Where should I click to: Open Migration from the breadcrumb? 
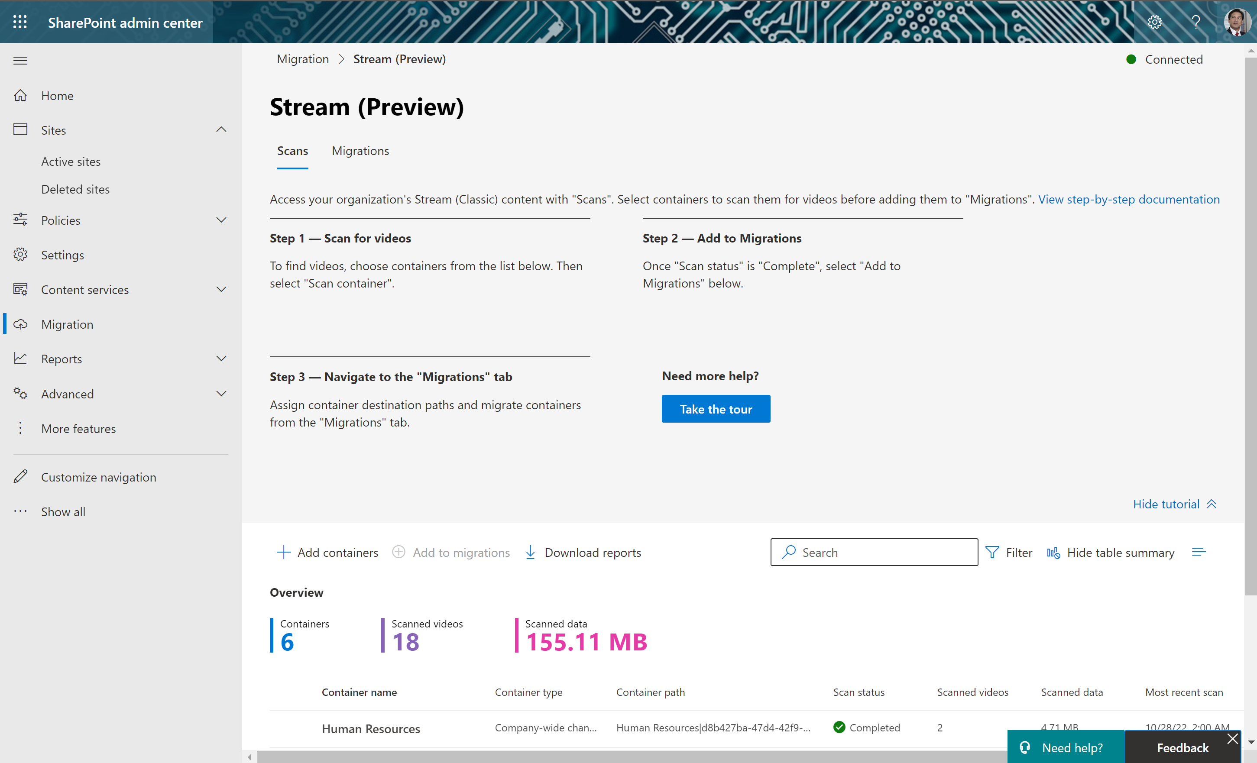[302, 58]
